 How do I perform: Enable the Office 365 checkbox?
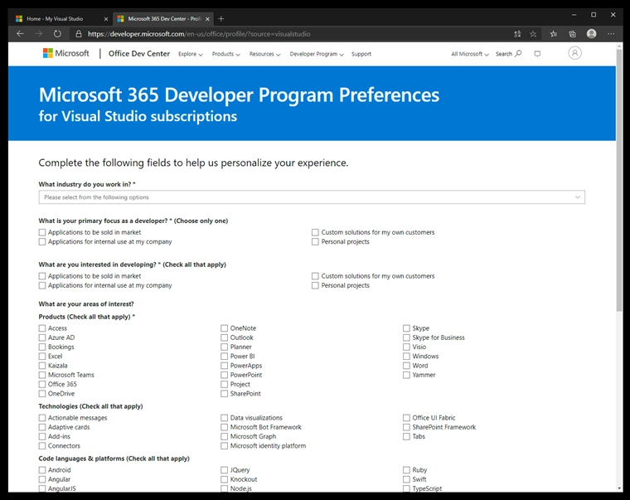click(x=42, y=384)
